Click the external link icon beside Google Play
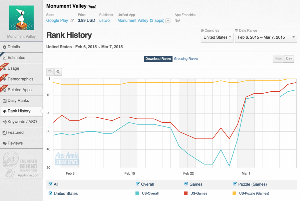Viewport: 300px width, 201px height. pos(72,21)
